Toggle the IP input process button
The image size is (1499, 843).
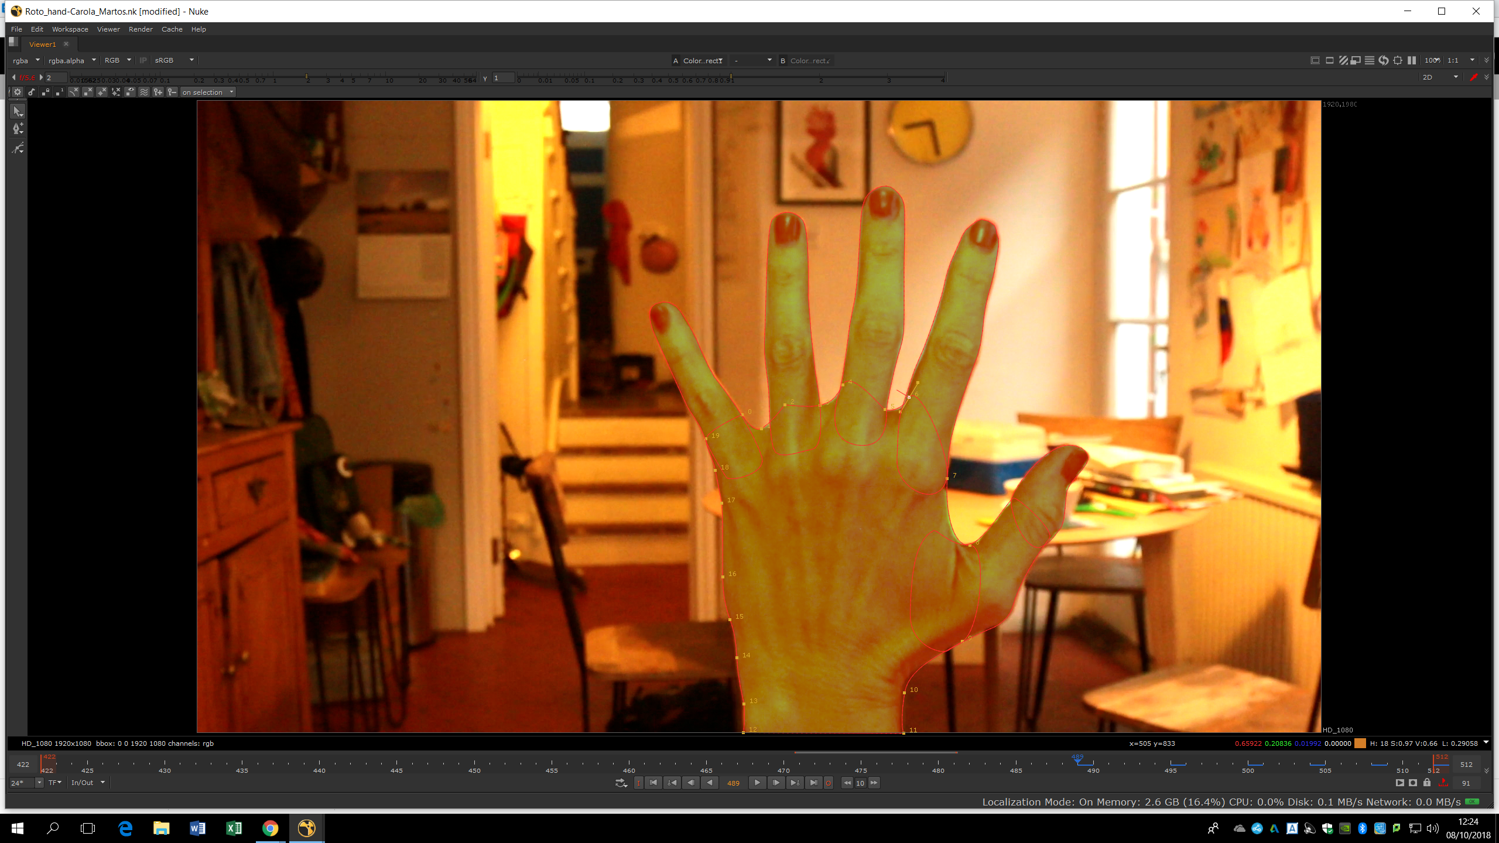point(143,60)
